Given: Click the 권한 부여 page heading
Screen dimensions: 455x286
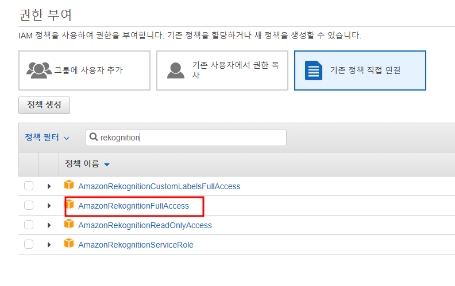Looking at the screenshot, I should tap(45, 15).
